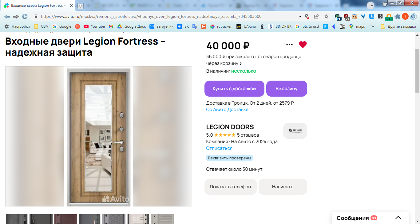Click the vertical page scrollbar
Image resolution: width=420 pixels, height=224 pixels.
pyautogui.click(x=417, y=71)
